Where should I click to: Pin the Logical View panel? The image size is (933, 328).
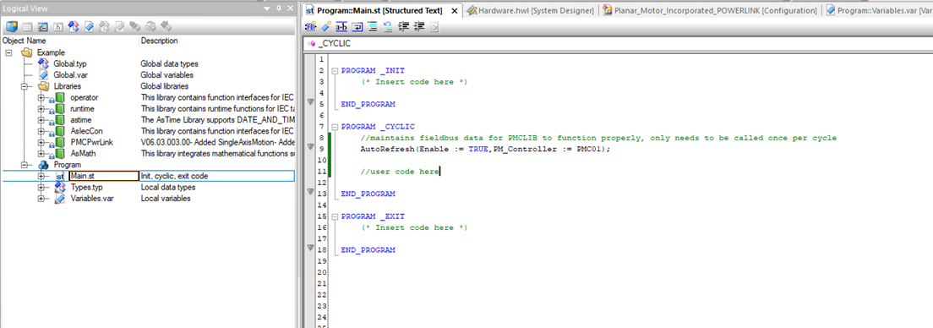point(279,8)
